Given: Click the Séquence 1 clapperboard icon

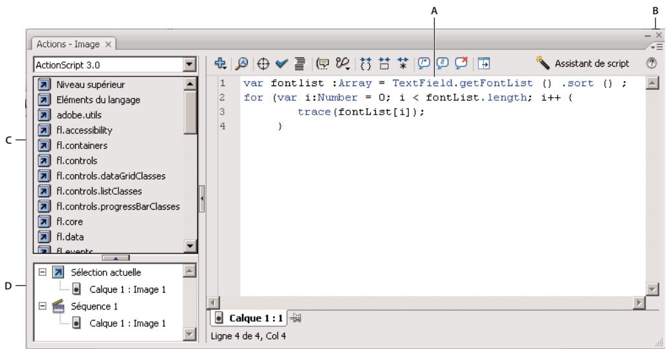Looking at the screenshot, I should click(x=58, y=306).
